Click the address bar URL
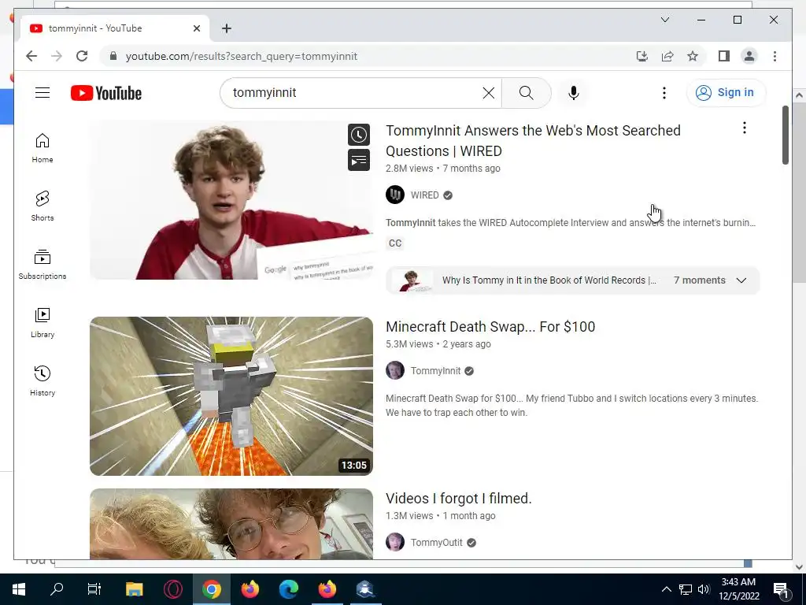Image resolution: width=806 pixels, height=605 pixels. coord(242,56)
